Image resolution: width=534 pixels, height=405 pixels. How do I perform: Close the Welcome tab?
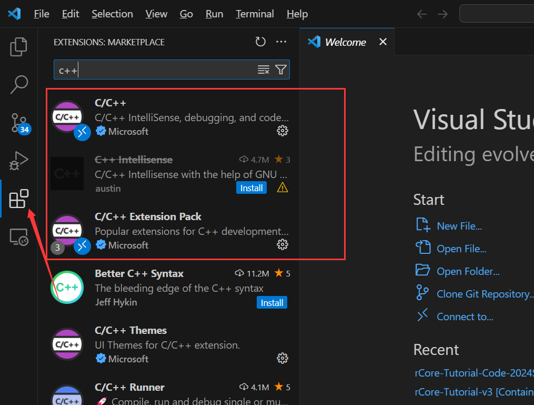tap(383, 42)
